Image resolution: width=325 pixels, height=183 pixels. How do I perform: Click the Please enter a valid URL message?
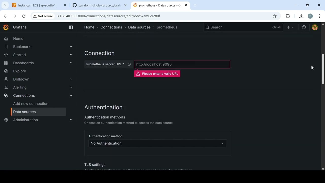[x=157, y=74]
